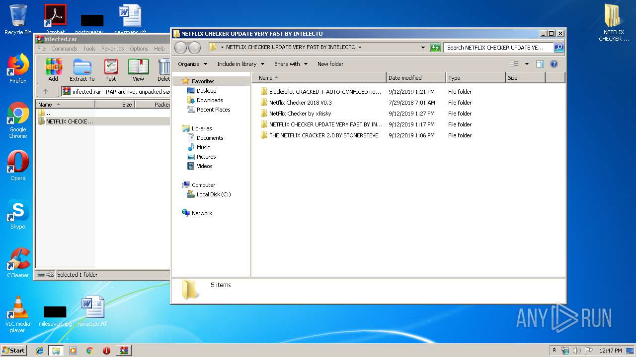Show hidden tray icons arrow
The image size is (636, 357).
pos(554,351)
